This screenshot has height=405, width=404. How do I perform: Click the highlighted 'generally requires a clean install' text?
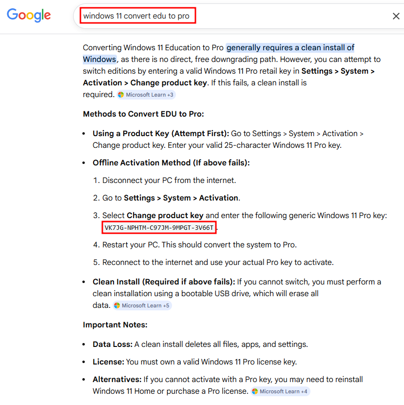[x=290, y=48]
